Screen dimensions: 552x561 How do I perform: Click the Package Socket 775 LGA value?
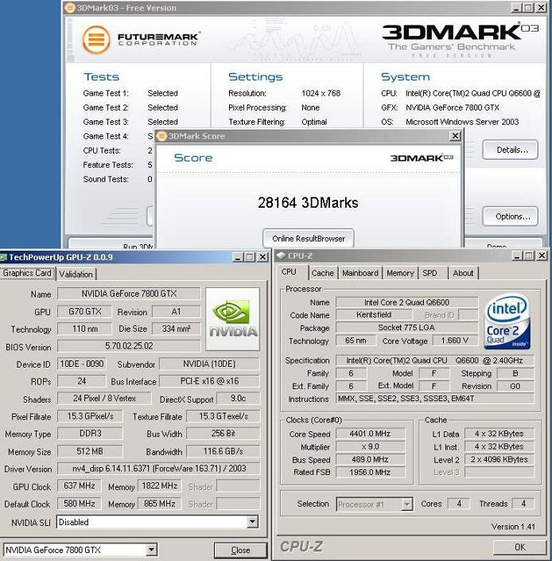point(406,327)
